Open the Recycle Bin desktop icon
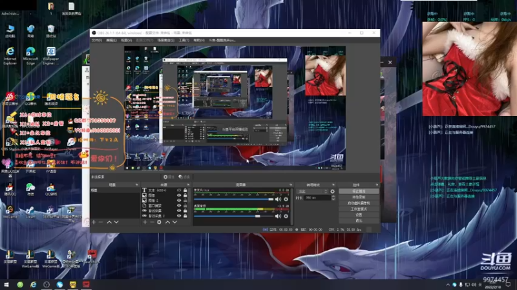 pyautogui.click(x=51, y=31)
